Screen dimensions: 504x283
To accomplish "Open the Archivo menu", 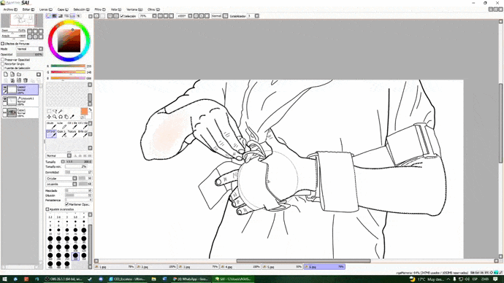I will 10,9.
